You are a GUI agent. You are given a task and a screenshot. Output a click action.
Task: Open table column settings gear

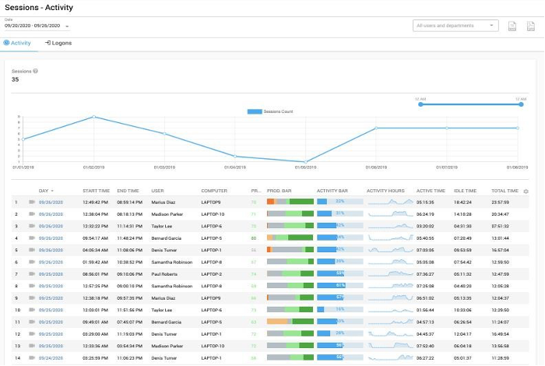[x=526, y=191]
